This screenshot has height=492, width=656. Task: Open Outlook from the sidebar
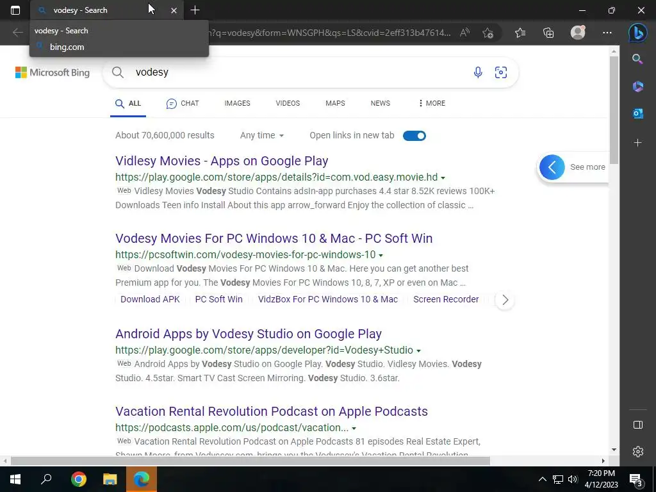(637, 113)
